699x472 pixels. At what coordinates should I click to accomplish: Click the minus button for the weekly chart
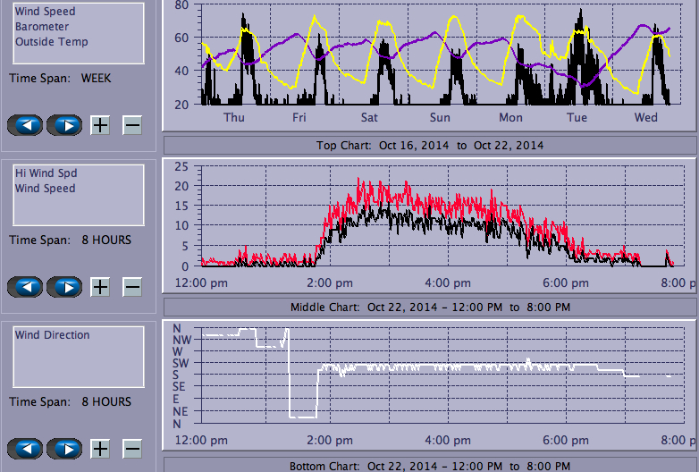point(131,125)
